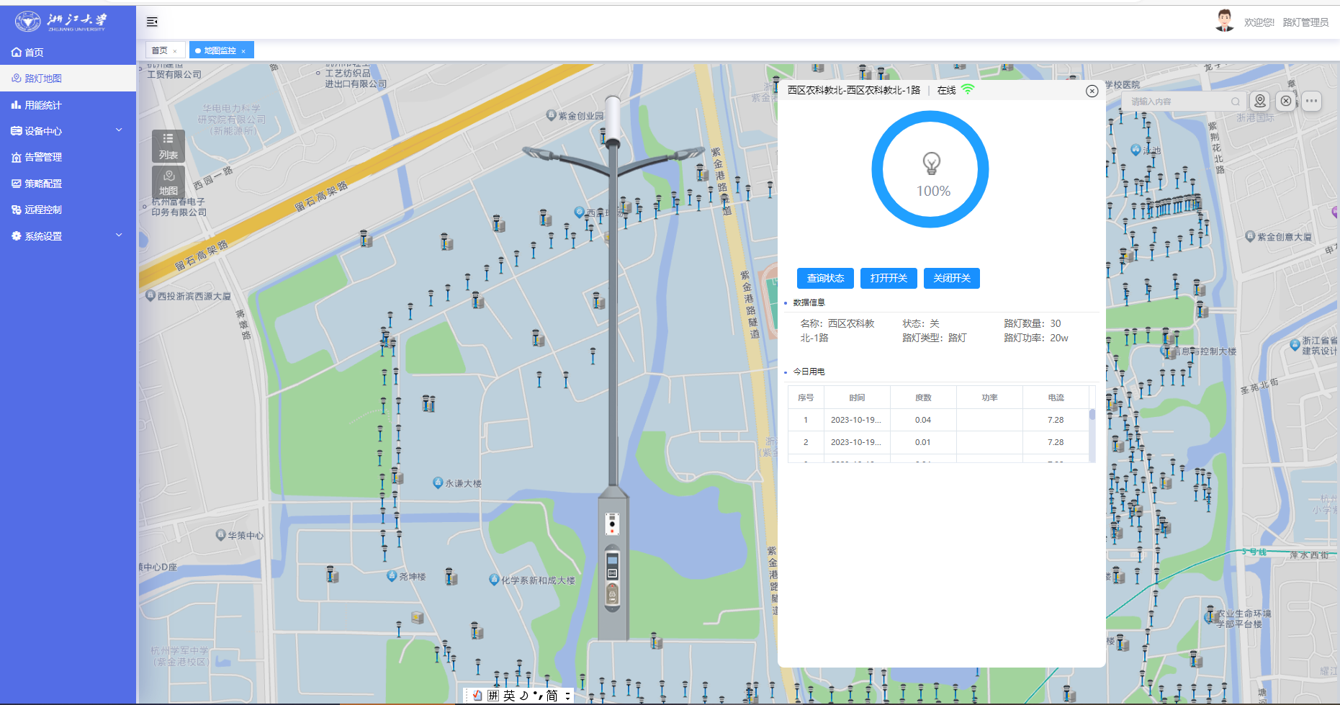Click the administrator avatar icon
The image size is (1340, 705).
click(1224, 22)
